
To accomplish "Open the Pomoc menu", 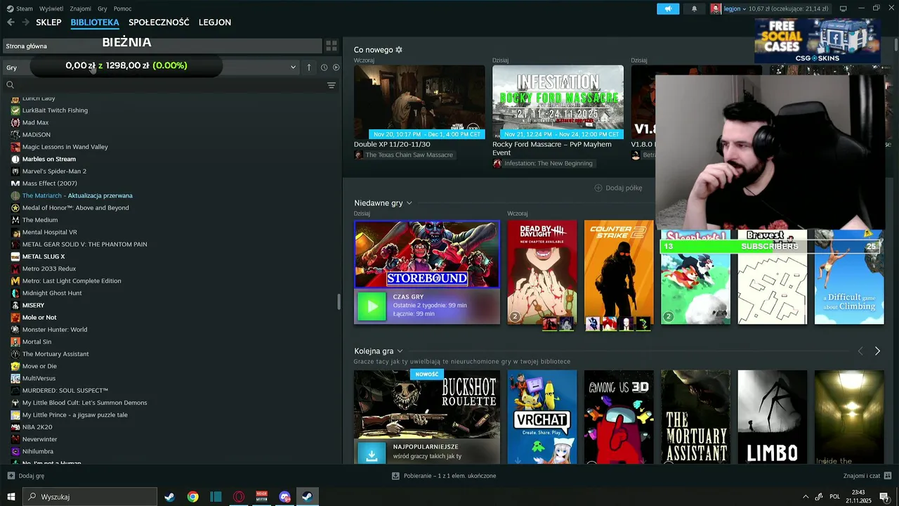I will pos(122,8).
